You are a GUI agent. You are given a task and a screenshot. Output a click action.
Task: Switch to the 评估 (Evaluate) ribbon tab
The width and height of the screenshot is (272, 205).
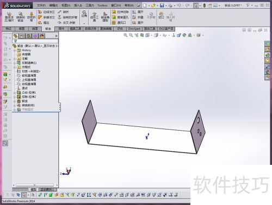tap(120, 29)
